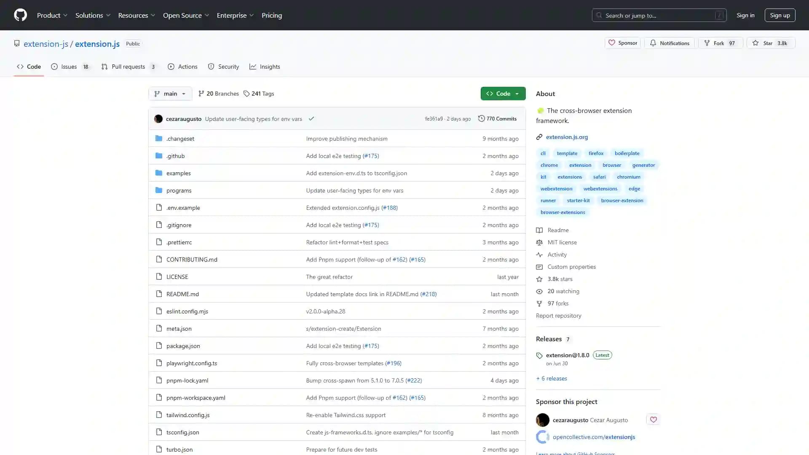Click Report repository link
This screenshot has width=809, height=455.
point(558,316)
